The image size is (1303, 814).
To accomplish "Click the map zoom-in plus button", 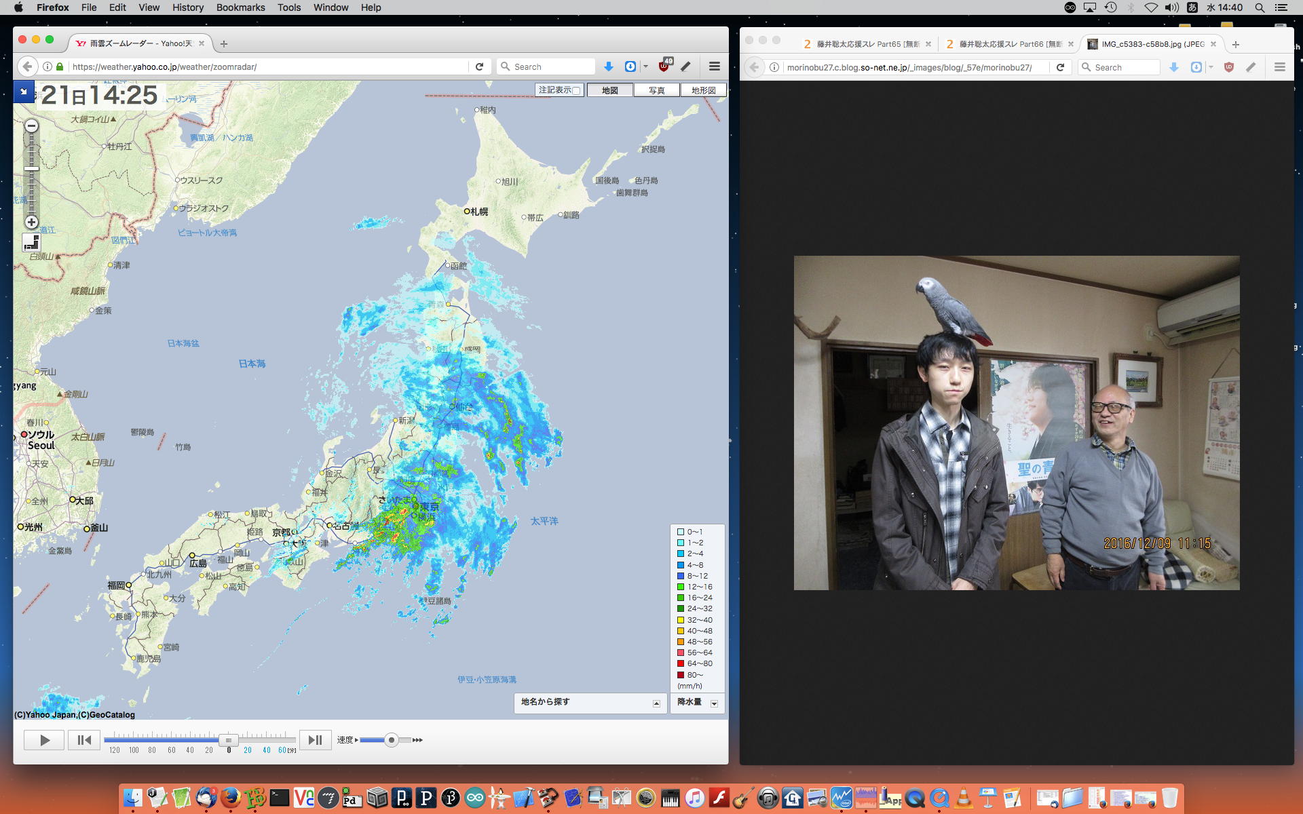I will click(31, 222).
